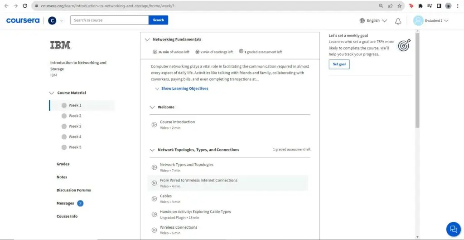Open the E-student 1 account dropdown
The image size is (464, 240).
point(436,21)
